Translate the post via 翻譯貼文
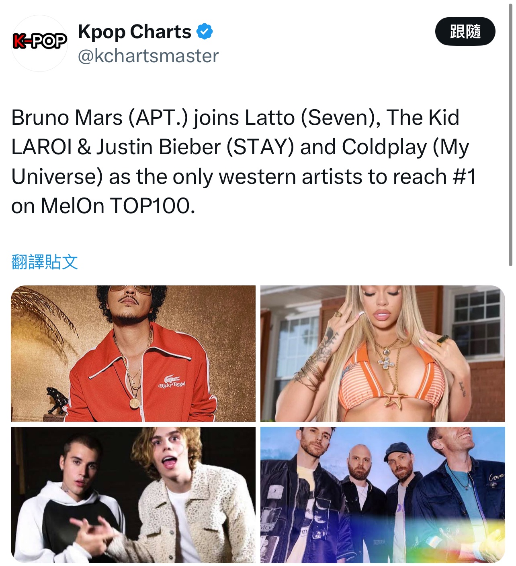This screenshot has width=516, height=566. (45, 262)
